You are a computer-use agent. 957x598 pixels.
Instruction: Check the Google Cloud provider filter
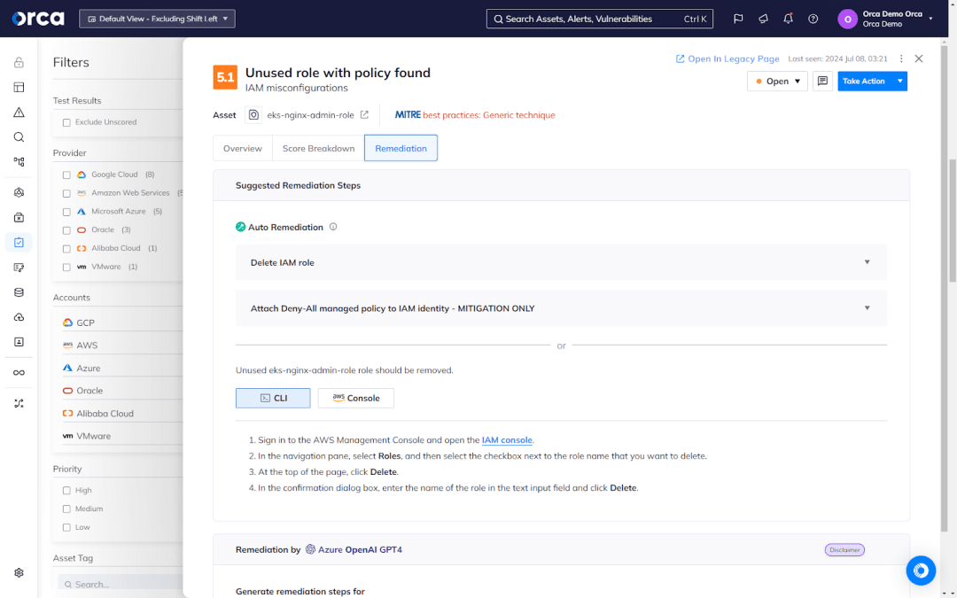pos(66,175)
